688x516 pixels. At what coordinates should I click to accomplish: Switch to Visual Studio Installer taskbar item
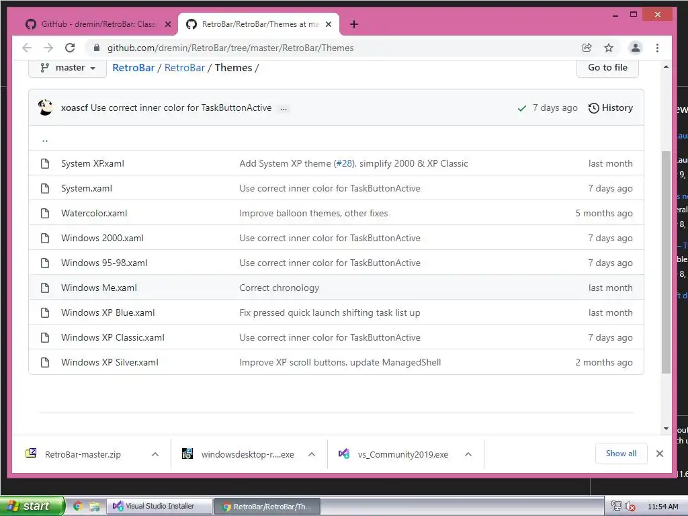click(x=160, y=507)
